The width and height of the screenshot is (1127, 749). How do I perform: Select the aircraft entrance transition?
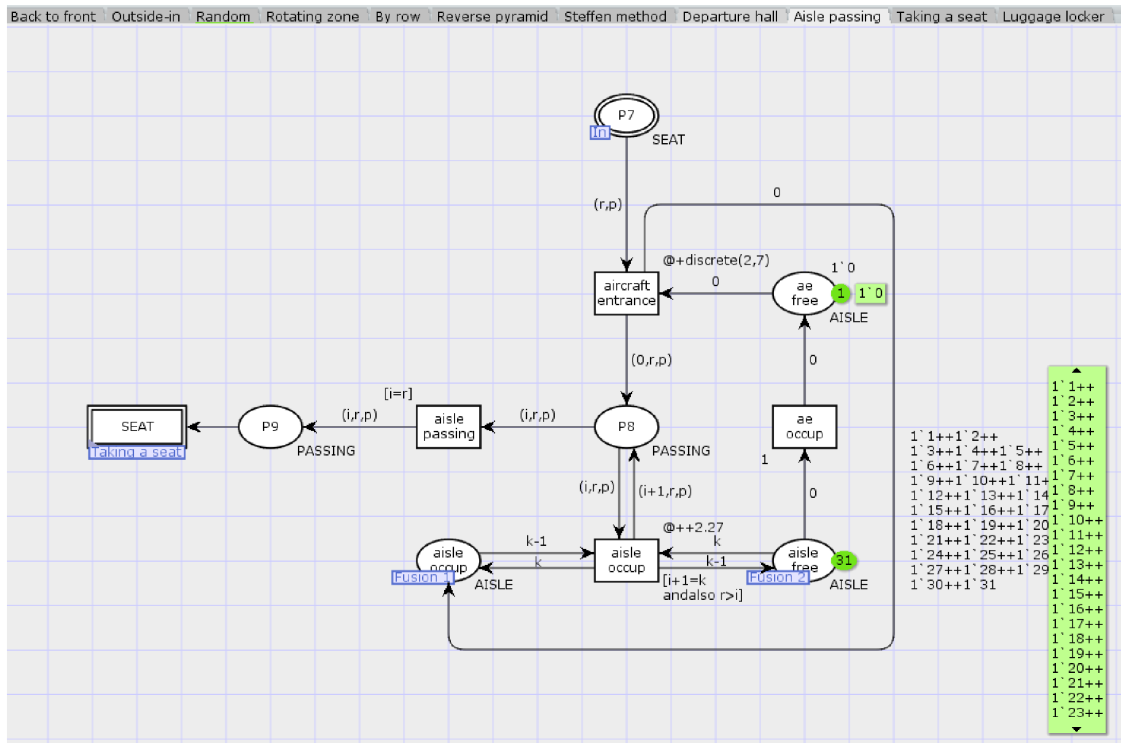[x=626, y=293]
